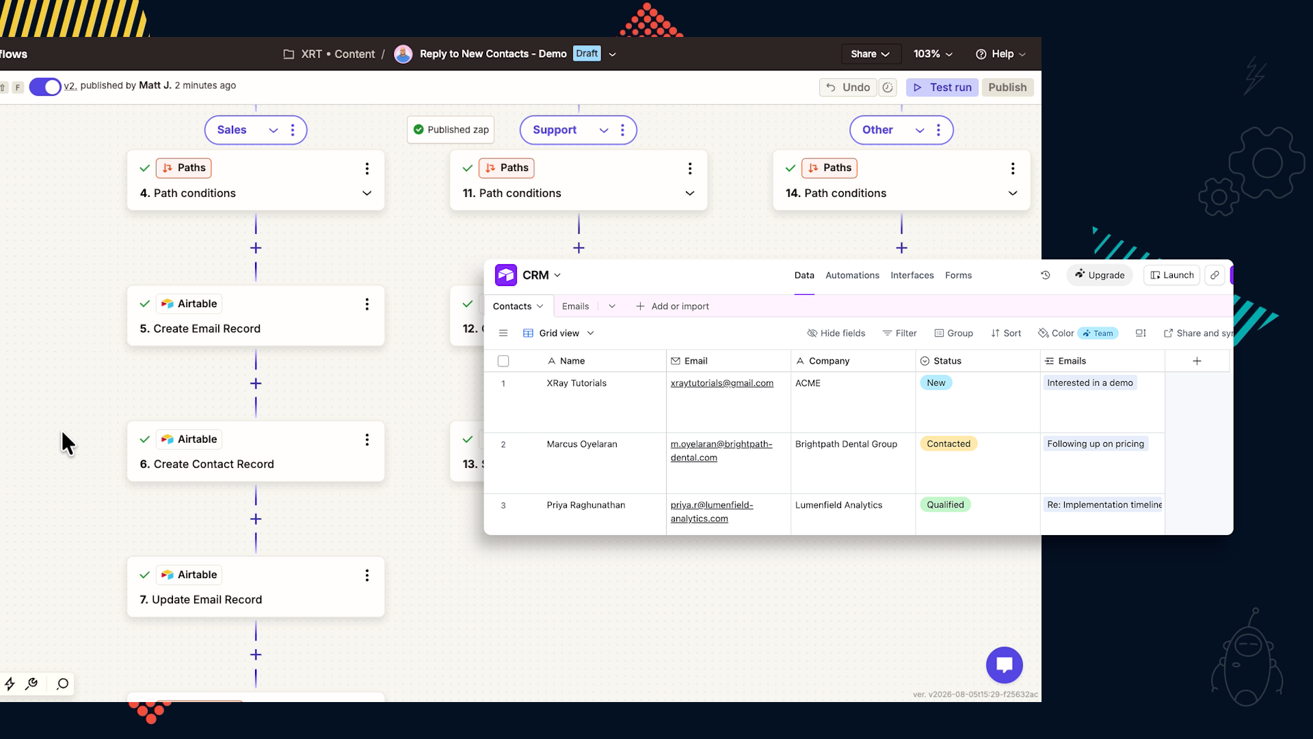The height and width of the screenshot is (739, 1313).
Task: Open three-dot menu on step 14 Path conditions
Action: [x=1013, y=168]
